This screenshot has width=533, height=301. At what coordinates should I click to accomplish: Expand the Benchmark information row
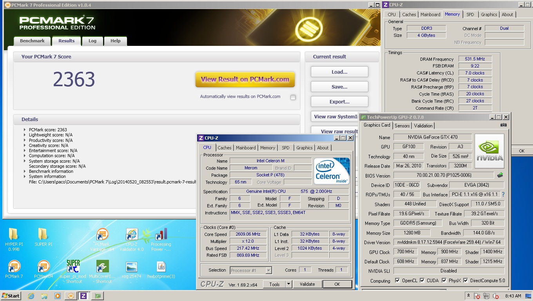pyautogui.click(x=25, y=171)
